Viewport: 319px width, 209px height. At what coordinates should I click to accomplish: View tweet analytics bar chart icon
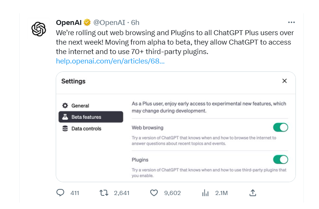[x=205, y=193]
